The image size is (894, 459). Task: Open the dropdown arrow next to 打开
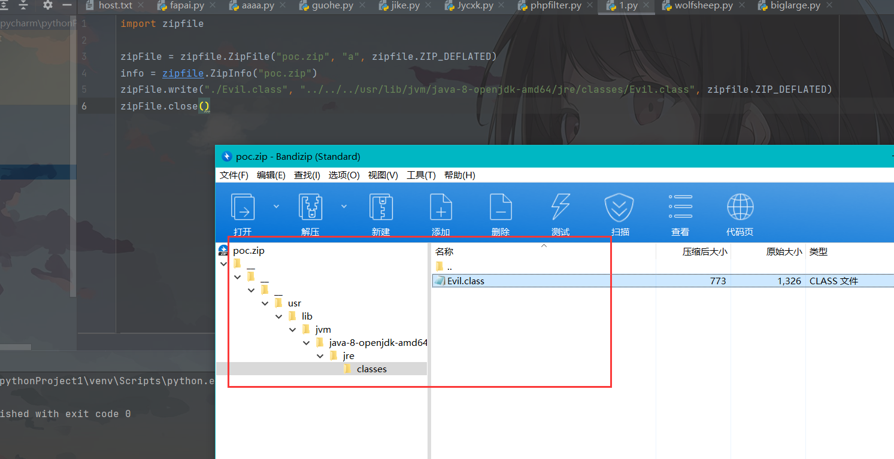276,206
